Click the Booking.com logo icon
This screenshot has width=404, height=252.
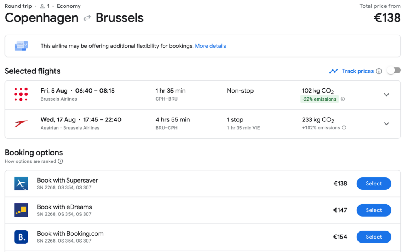coord(21,237)
